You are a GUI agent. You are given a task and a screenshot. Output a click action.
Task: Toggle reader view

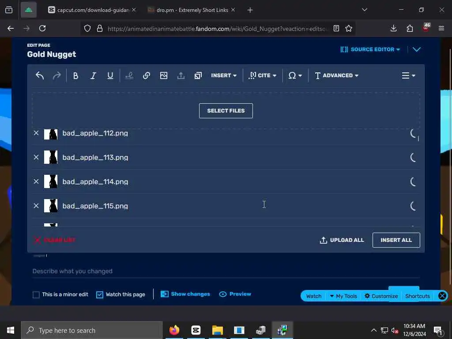(x=336, y=28)
